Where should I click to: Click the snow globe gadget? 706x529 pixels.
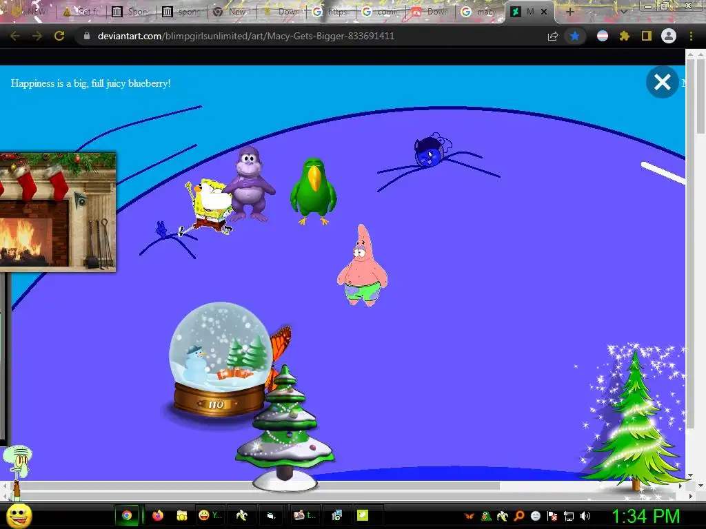tap(220, 359)
